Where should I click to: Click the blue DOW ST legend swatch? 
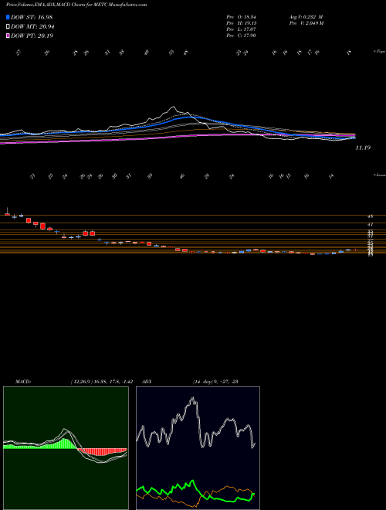point(8,17)
